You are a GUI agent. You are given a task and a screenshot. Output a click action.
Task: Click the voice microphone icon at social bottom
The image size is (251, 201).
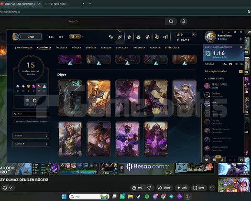click(222, 160)
